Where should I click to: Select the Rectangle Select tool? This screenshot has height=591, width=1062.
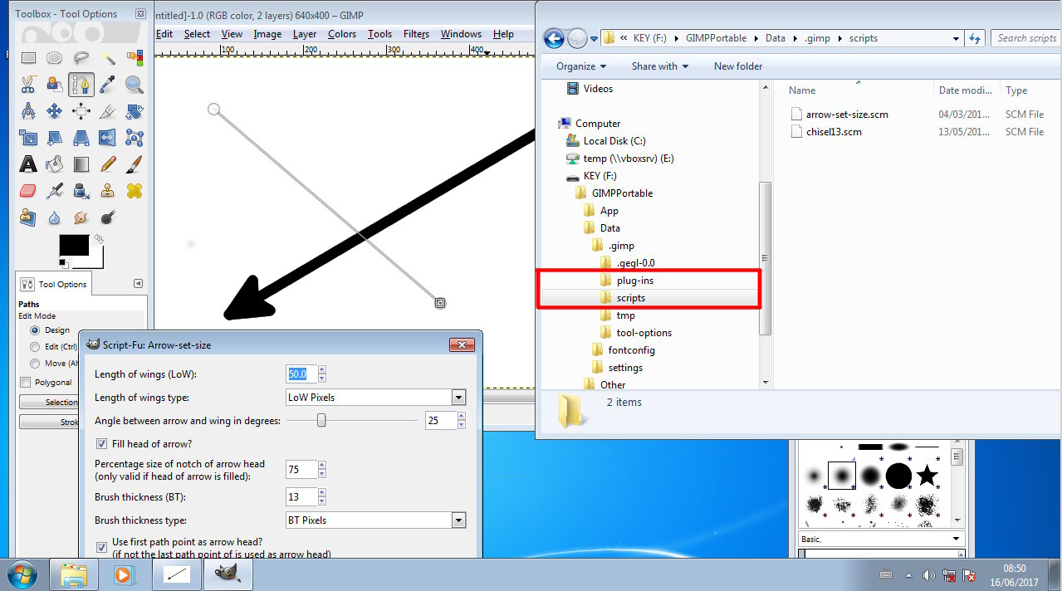pos(28,58)
